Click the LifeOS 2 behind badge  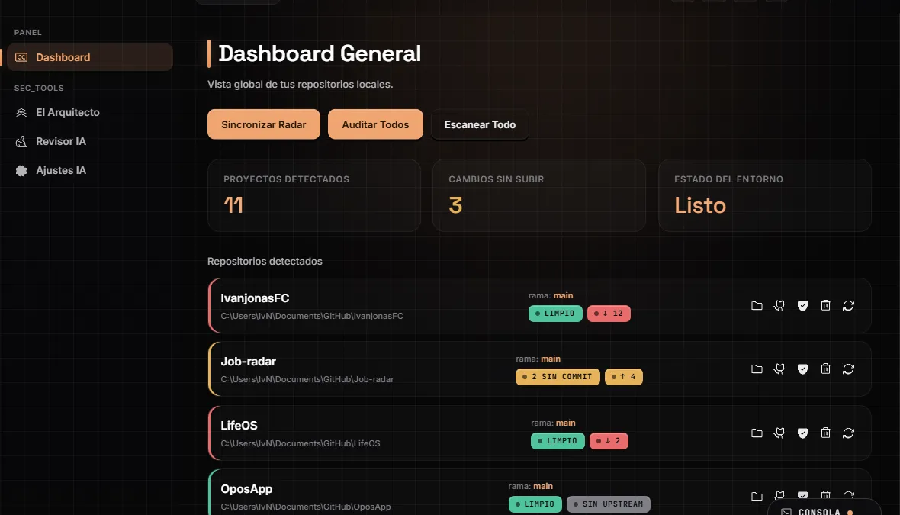pos(609,441)
